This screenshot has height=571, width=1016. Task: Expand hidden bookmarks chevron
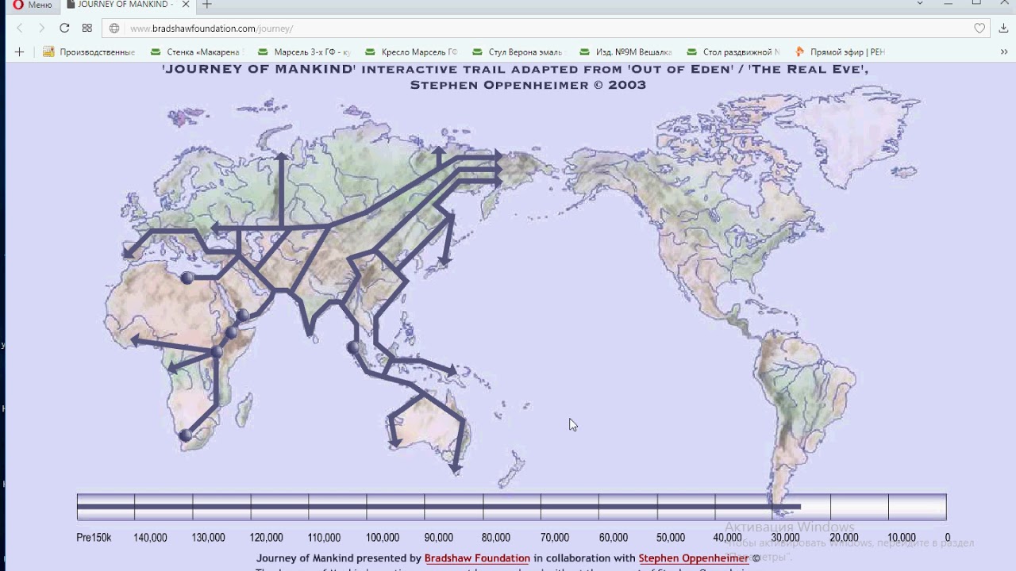tap(1004, 52)
